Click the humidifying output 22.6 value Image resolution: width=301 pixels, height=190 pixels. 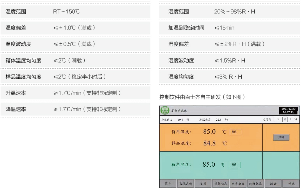pyautogui.click(x=219, y=120)
